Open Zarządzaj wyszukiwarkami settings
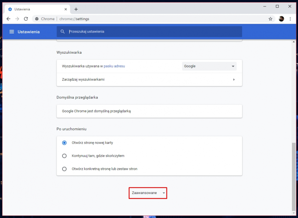Image resolution: width=298 pixels, height=218 pixels. (149, 79)
